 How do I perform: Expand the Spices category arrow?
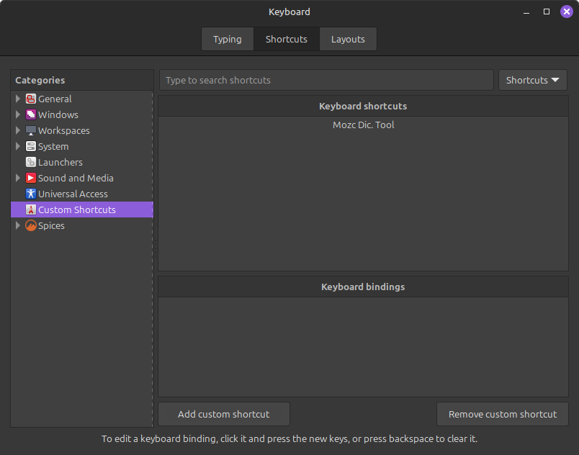coord(18,226)
